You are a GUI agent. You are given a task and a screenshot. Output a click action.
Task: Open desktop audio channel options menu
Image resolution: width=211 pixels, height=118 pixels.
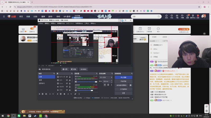point(76,88)
